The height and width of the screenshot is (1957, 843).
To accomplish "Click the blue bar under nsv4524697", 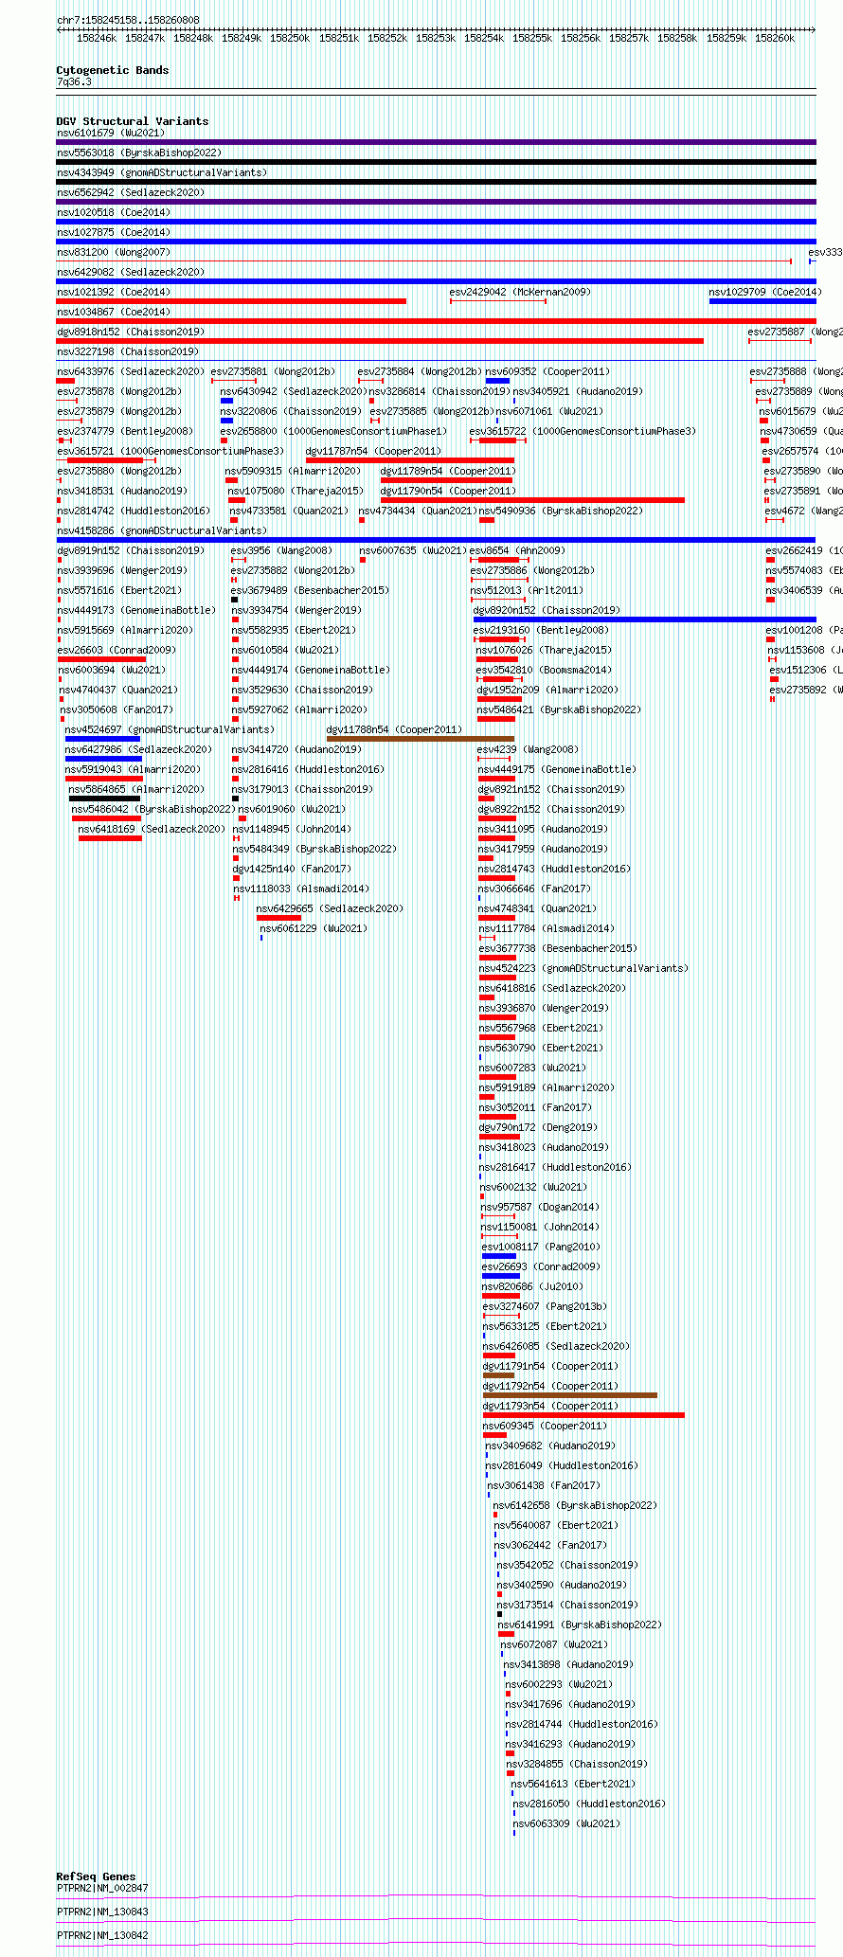I will coord(102,739).
